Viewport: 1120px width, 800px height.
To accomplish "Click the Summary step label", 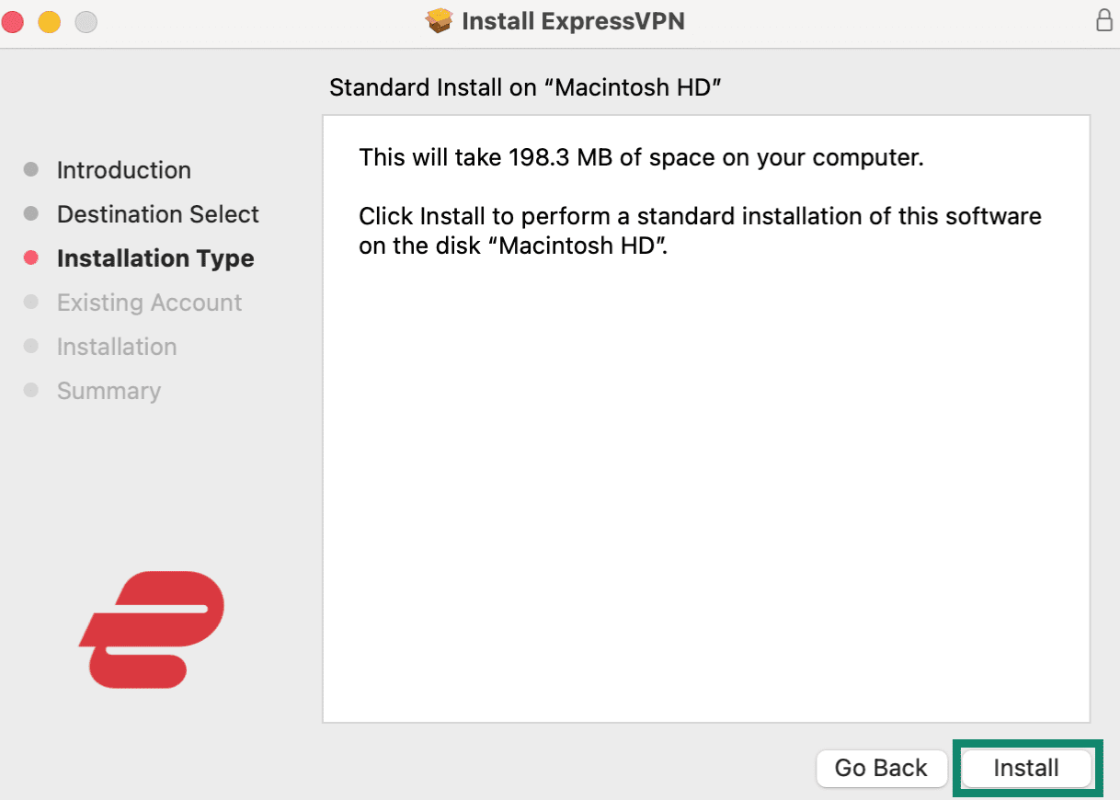I will pyautogui.click(x=109, y=391).
